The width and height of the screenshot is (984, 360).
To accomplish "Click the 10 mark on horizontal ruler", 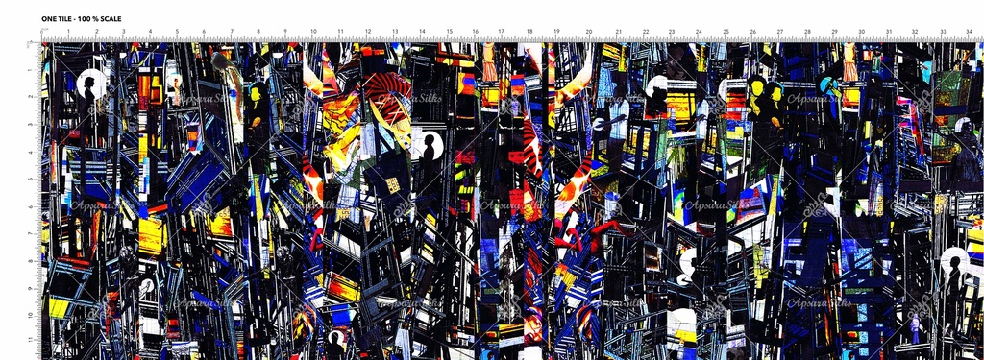I will pyautogui.click(x=312, y=32).
